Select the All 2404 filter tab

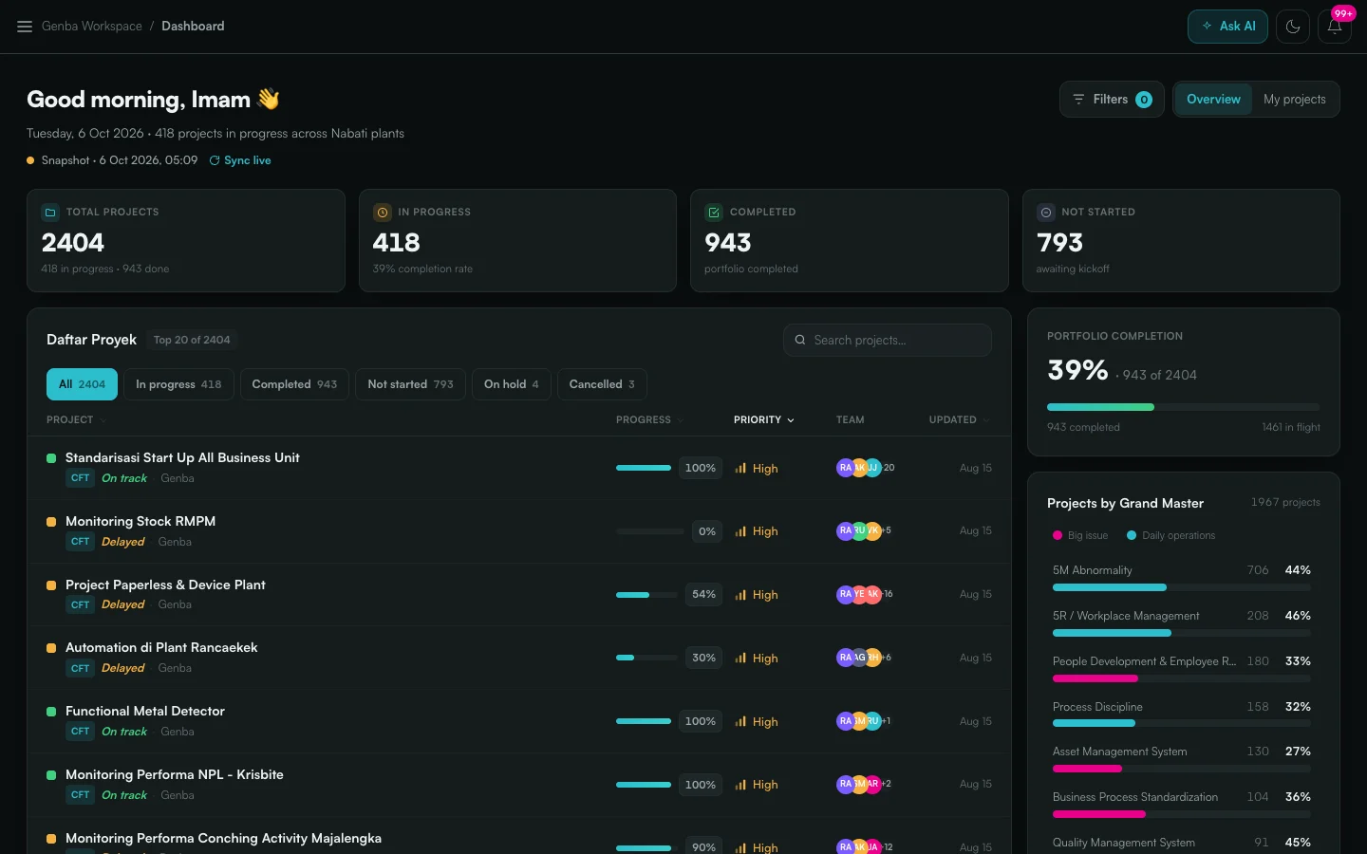point(82,384)
